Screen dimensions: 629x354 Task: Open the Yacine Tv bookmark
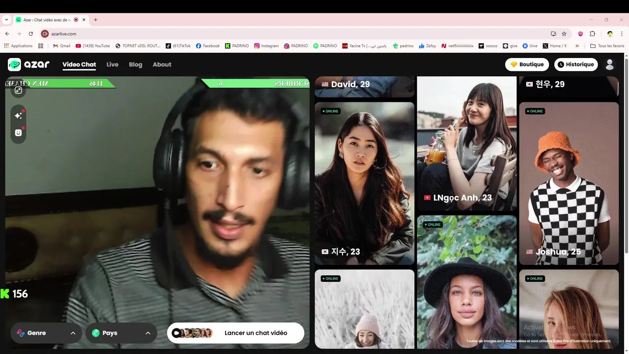(364, 46)
